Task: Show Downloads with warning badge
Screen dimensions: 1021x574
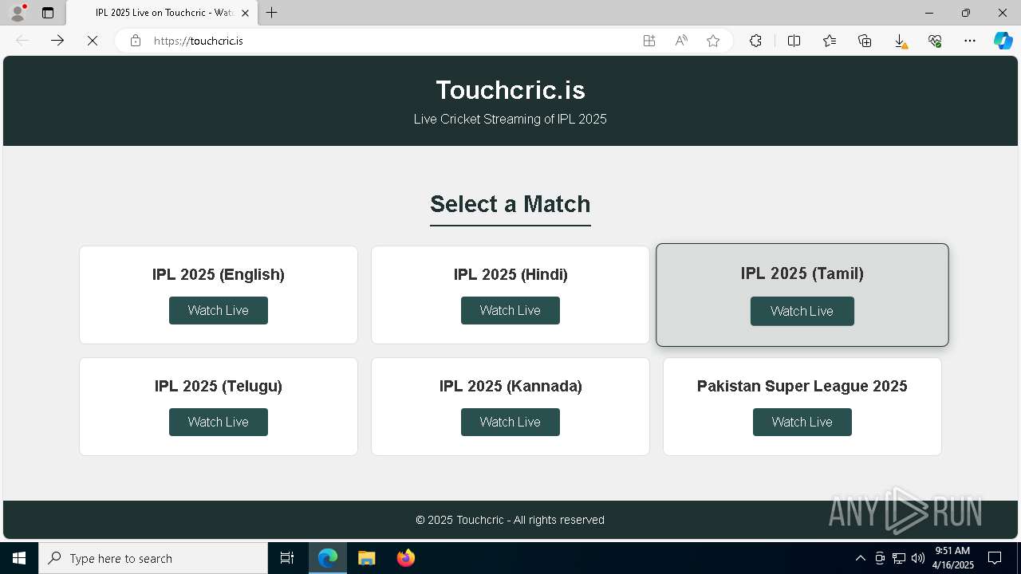Action: coord(900,41)
